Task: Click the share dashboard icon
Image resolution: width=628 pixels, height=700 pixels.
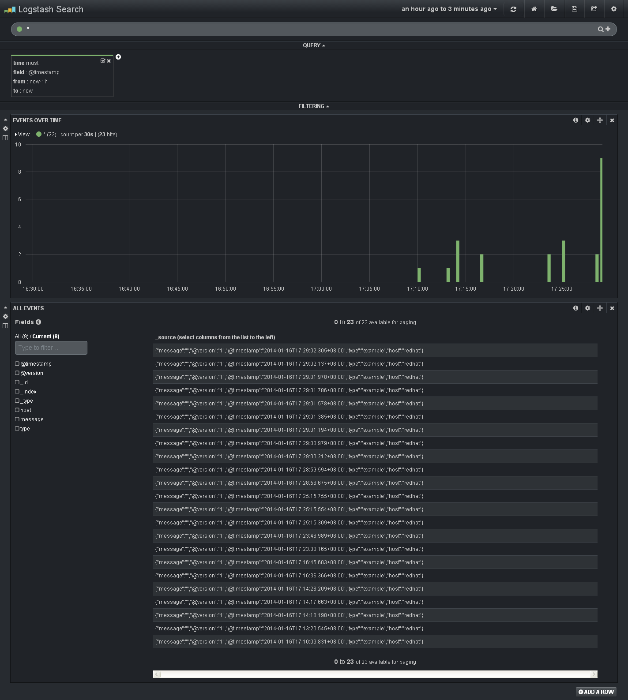Action: click(594, 9)
